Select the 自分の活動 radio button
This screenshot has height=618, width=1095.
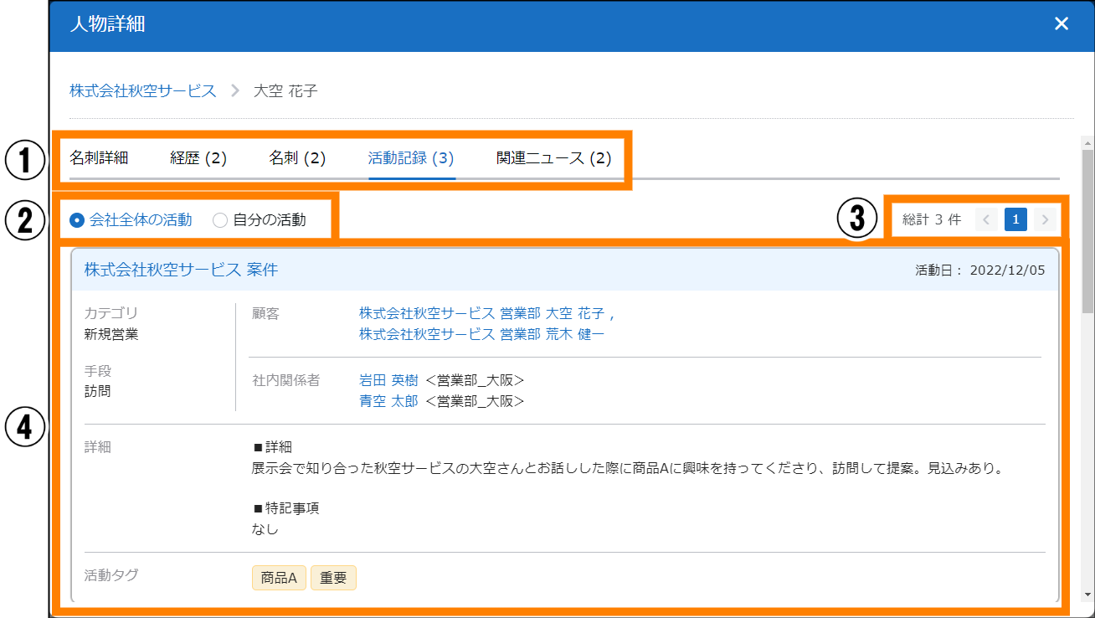(x=220, y=220)
